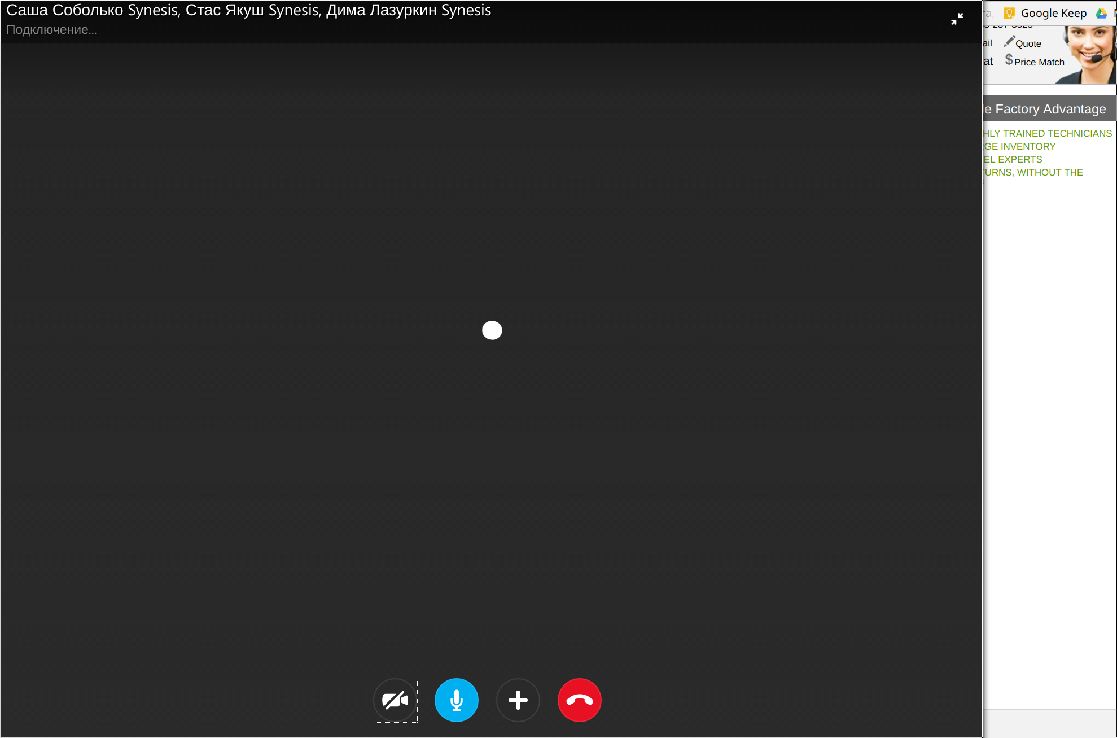Screen dimensions: 1117x738
Task: Select the call participants title text
Action: pyautogui.click(x=249, y=11)
